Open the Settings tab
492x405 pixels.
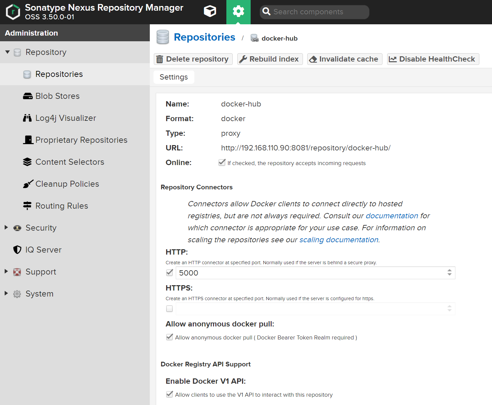tap(174, 77)
